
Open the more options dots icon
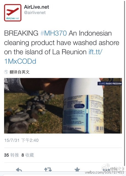106,169
